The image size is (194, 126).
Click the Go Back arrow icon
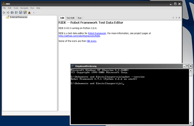(4, 12)
